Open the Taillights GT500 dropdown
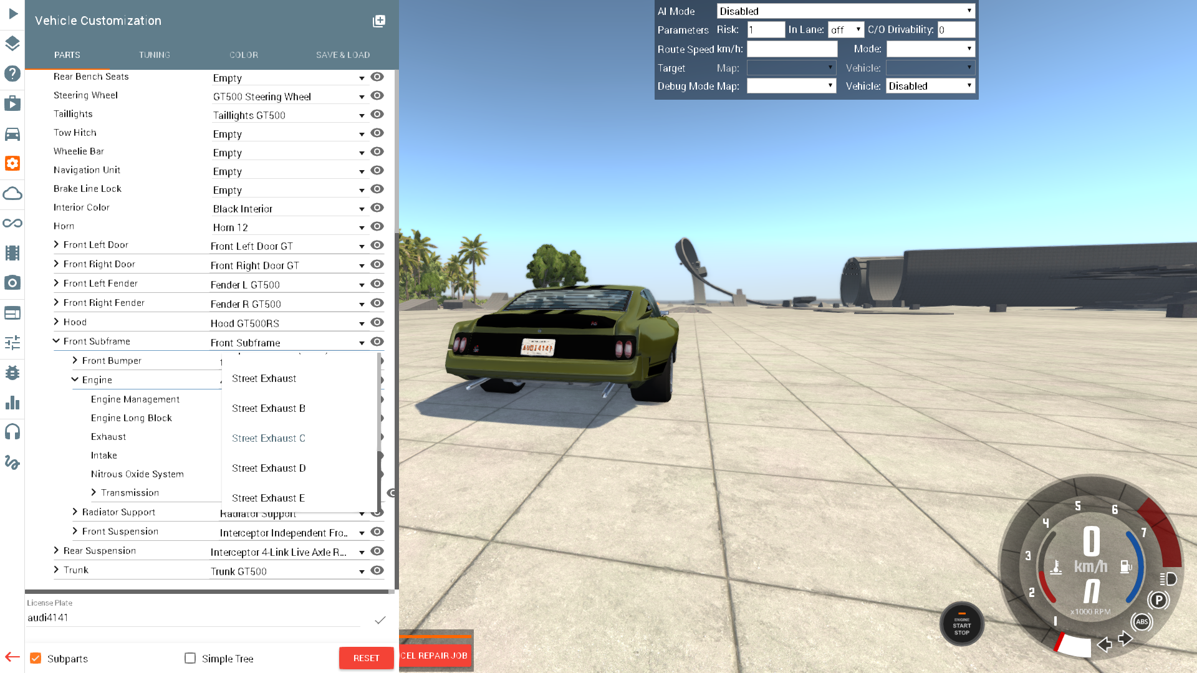1197x673 pixels. click(288, 115)
